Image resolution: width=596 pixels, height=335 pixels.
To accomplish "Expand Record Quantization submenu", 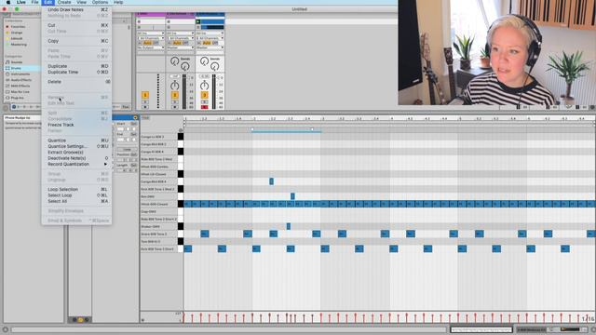I will (x=76, y=164).
